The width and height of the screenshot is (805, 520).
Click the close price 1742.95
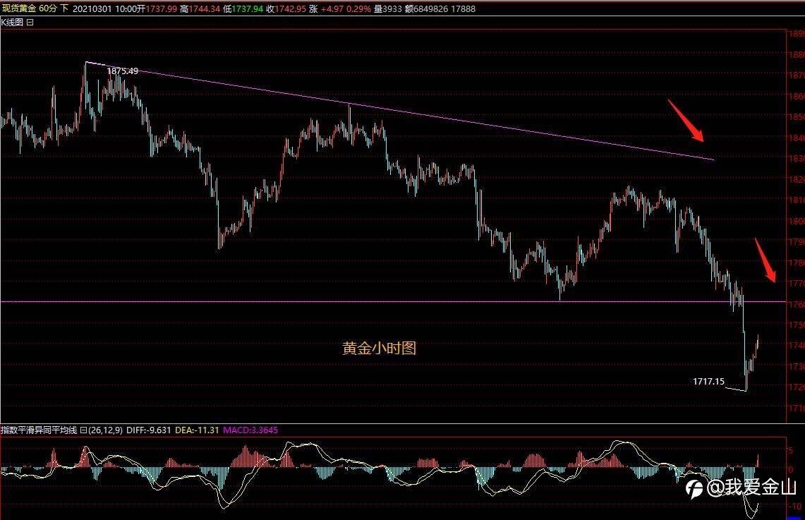[291, 8]
